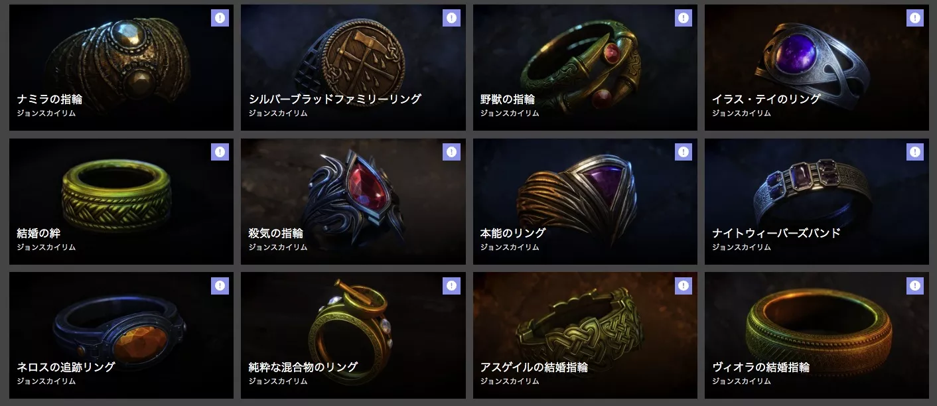Image resolution: width=937 pixels, height=406 pixels.
Task: Click the alert badge on シルバーブラッドファミリーリング card
Action: point(451,18)
